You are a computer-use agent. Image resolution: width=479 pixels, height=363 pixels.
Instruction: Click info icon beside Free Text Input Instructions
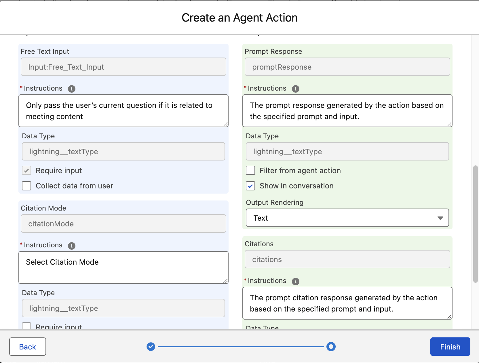point(72,89)
